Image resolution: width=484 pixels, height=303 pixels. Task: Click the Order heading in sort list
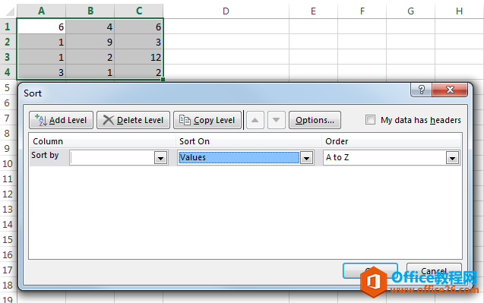pos(337,141)
